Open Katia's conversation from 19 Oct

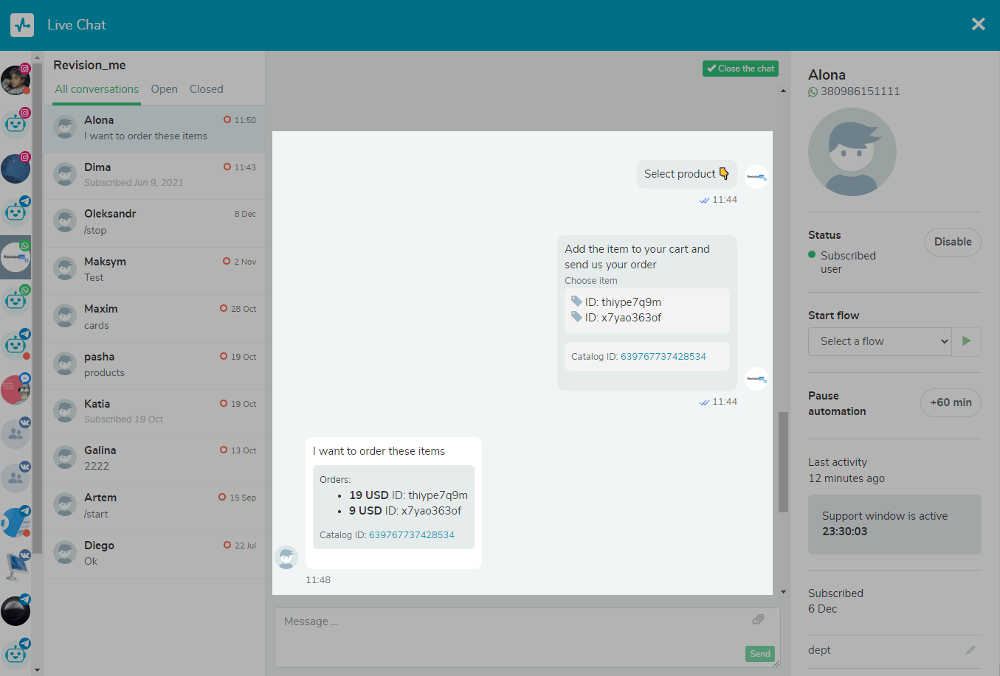pyautogui.click(x=154, y=412)
